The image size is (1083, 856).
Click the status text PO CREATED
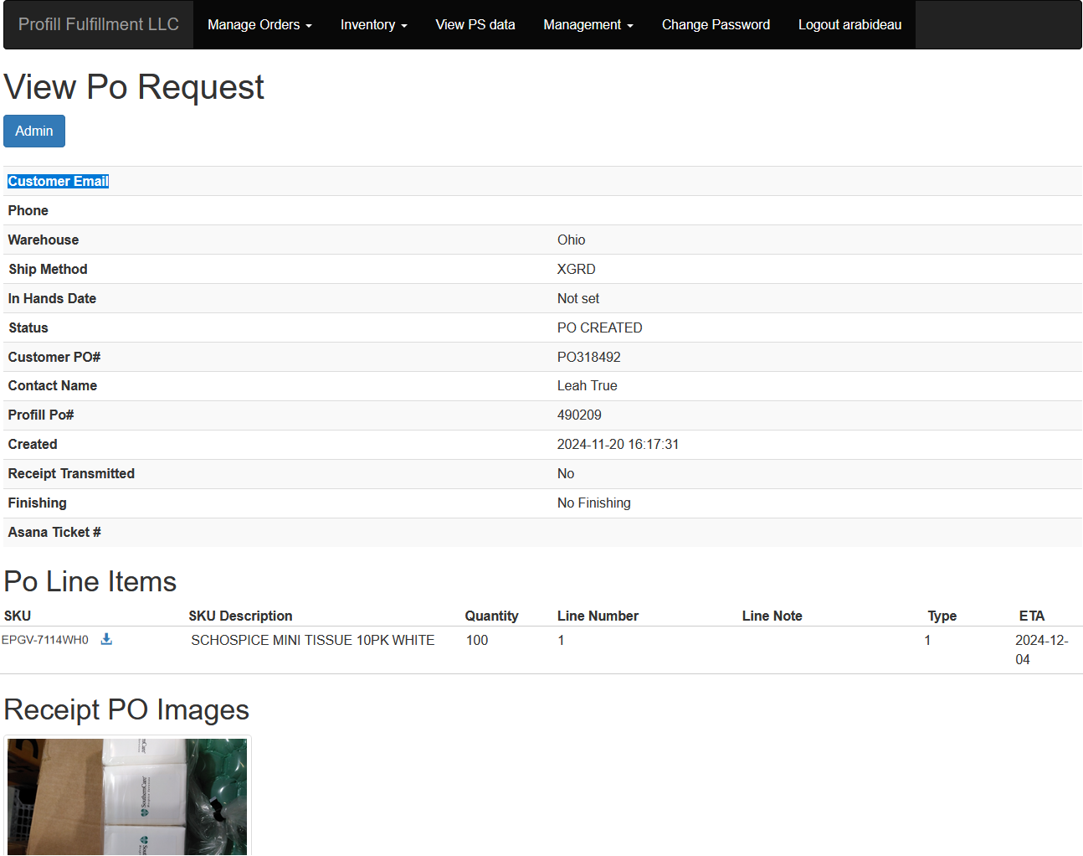[x=599, y=327]
